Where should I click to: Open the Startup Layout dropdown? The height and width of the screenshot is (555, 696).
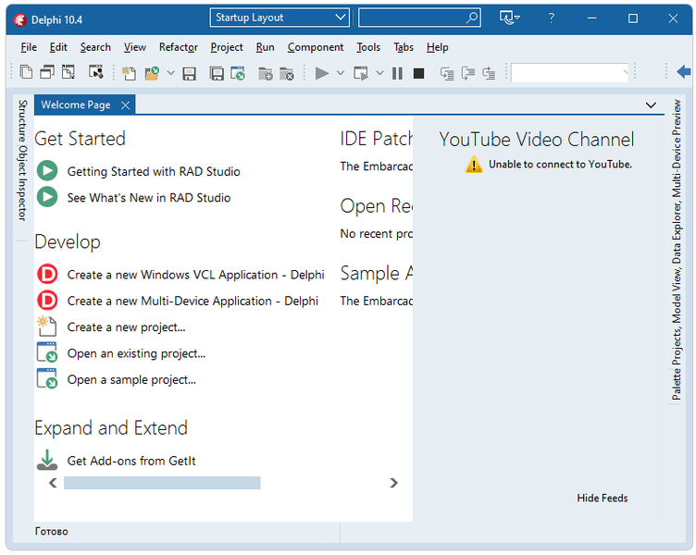point(280,18)
